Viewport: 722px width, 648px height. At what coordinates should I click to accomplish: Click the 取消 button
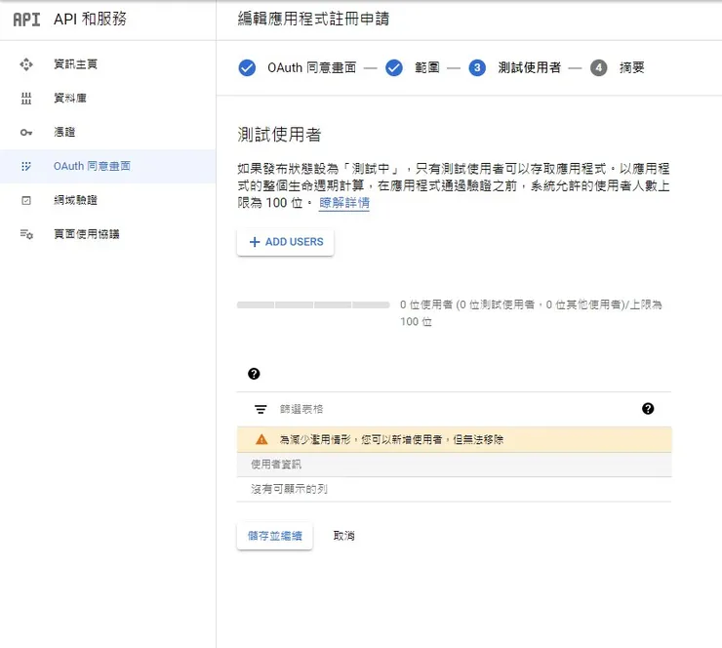click(344, 536)
